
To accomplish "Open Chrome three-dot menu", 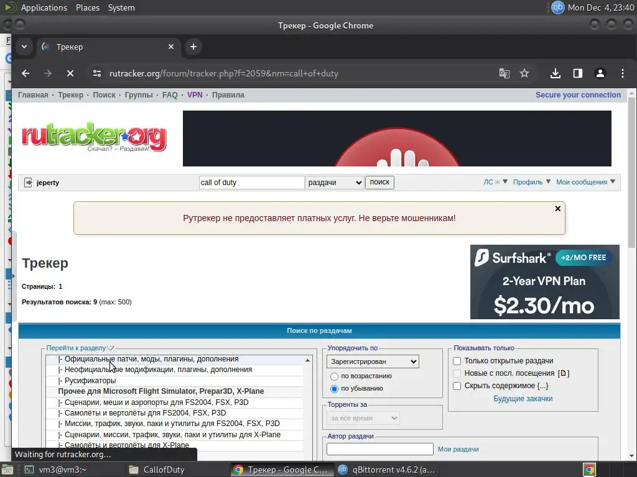I will pos(622,73).
